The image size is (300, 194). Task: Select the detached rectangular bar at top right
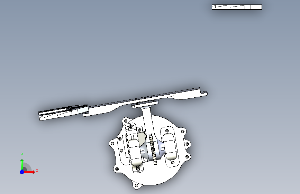tap(237, 7)
